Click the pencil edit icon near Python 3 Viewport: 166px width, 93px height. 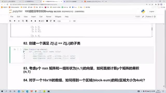coord(143,17)
